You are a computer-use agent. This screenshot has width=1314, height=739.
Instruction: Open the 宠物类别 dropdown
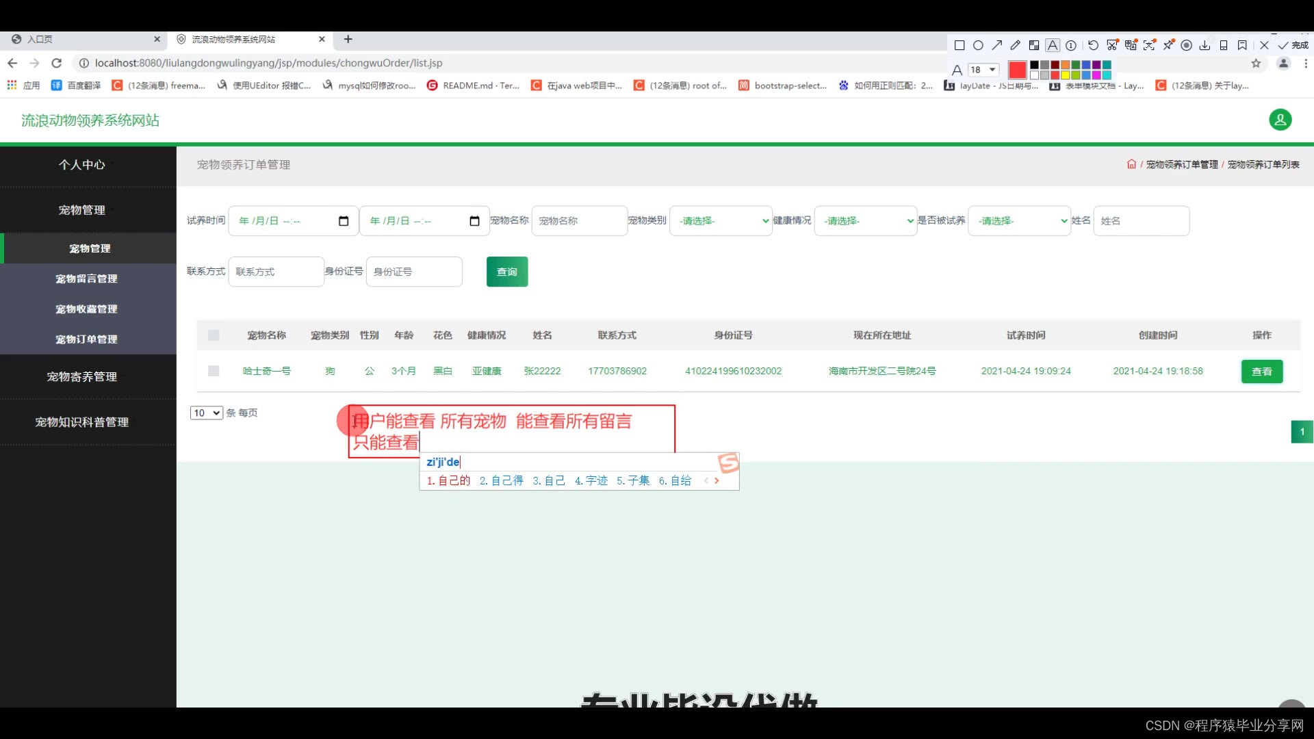coord(721,221)
